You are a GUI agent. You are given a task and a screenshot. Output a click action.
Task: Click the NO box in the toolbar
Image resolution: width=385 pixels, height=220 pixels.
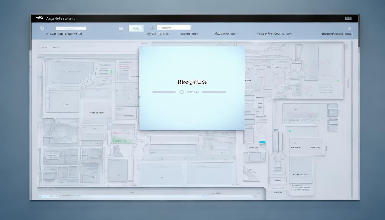point(136,28)
